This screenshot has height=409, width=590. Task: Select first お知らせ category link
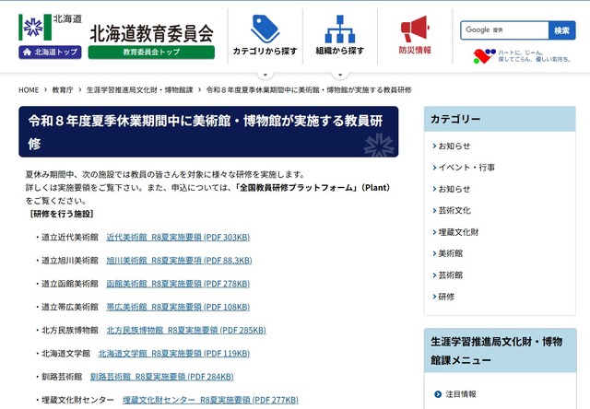coord(454,146)
